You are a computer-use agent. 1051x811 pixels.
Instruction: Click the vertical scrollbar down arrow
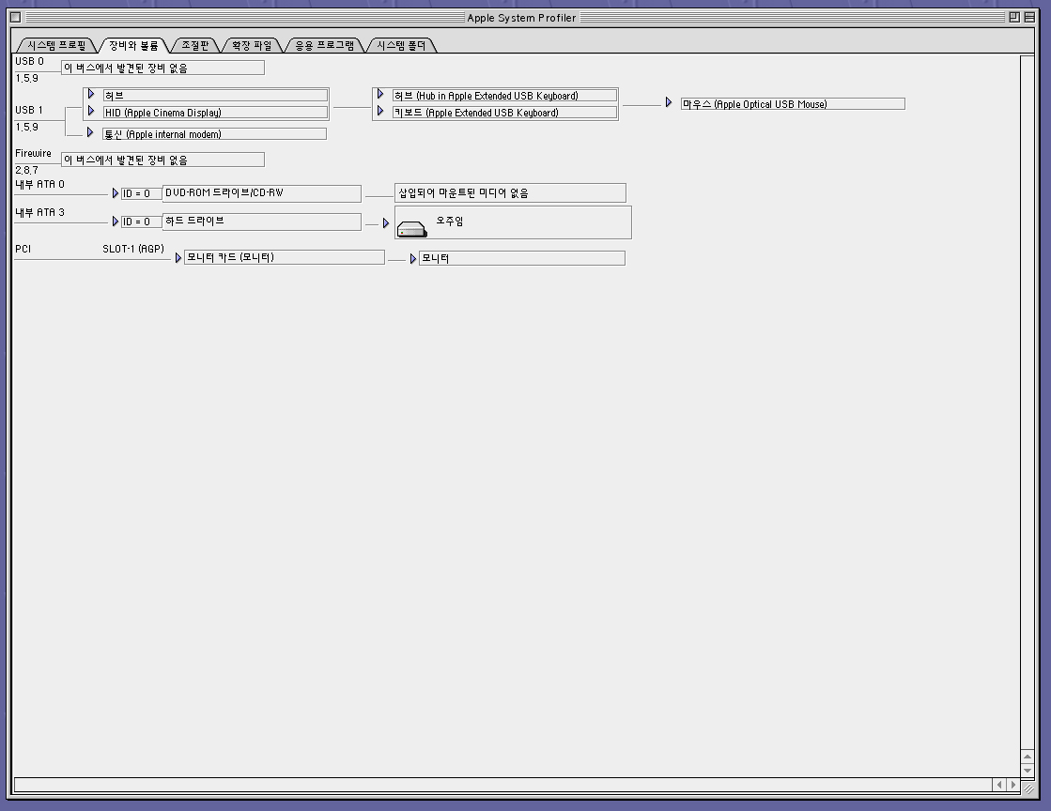click(1028, 770)
